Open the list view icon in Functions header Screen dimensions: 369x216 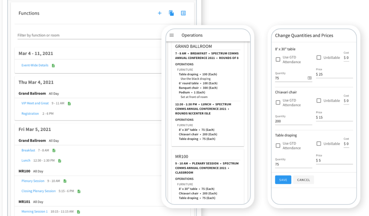pyautogui.click(x=183, y=13)
